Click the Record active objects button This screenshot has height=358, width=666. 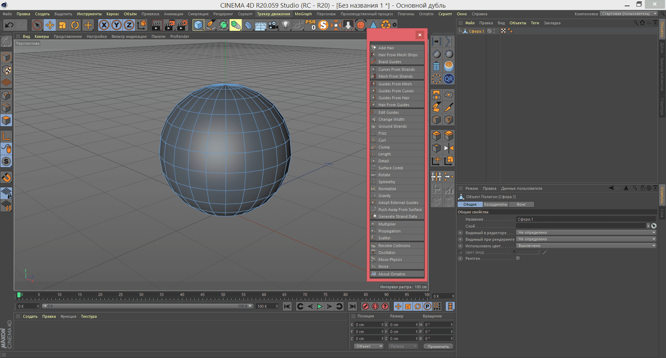coord(365,306)
